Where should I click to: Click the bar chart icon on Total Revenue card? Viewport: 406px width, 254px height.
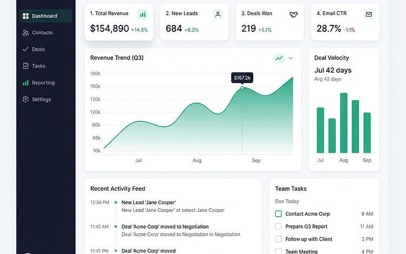(143, 15)
